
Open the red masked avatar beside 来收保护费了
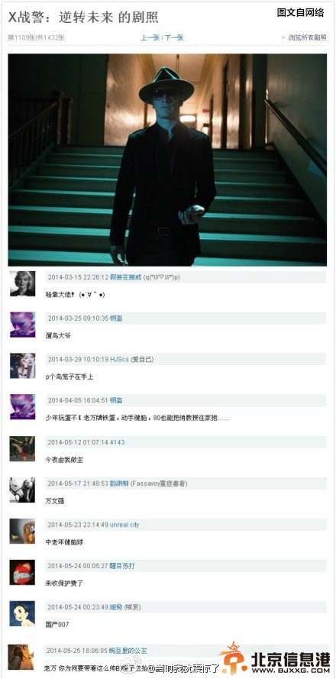22,572
